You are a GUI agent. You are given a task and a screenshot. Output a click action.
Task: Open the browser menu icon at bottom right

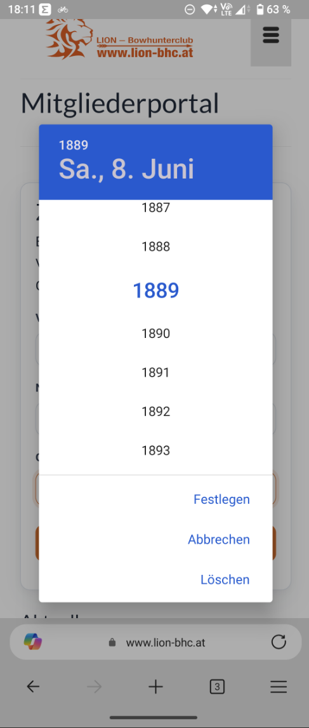tap(279, 687)
